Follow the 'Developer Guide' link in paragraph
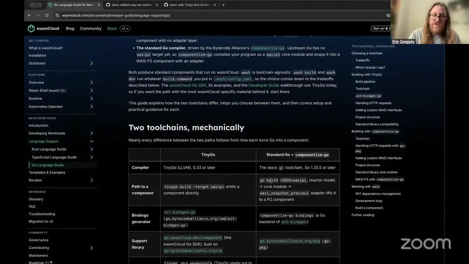This screenshot has height=264, width=469. 264,85
